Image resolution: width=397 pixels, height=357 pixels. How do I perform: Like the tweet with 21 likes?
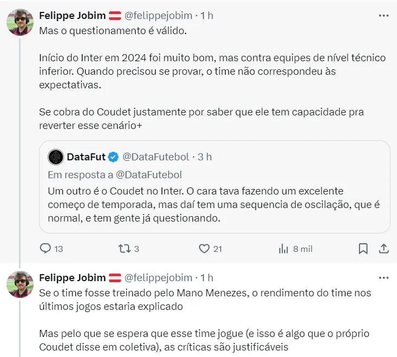[204, 249]
